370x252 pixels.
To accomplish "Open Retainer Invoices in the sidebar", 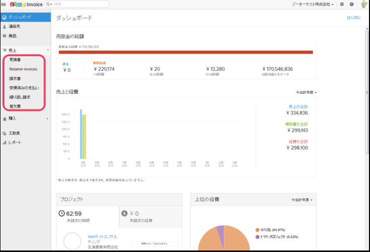I will [23, 69].
